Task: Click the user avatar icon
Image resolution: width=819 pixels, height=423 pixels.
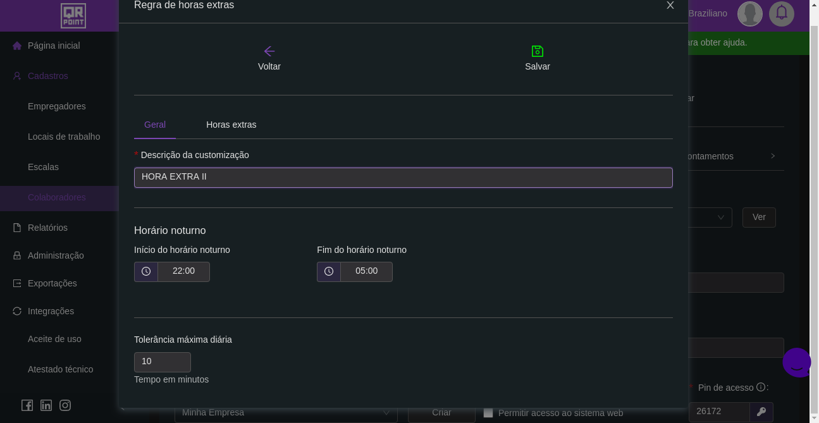Action: 750,13
